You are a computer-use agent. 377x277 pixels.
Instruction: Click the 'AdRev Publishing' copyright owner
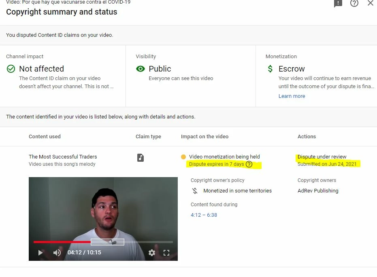(318, 191)
